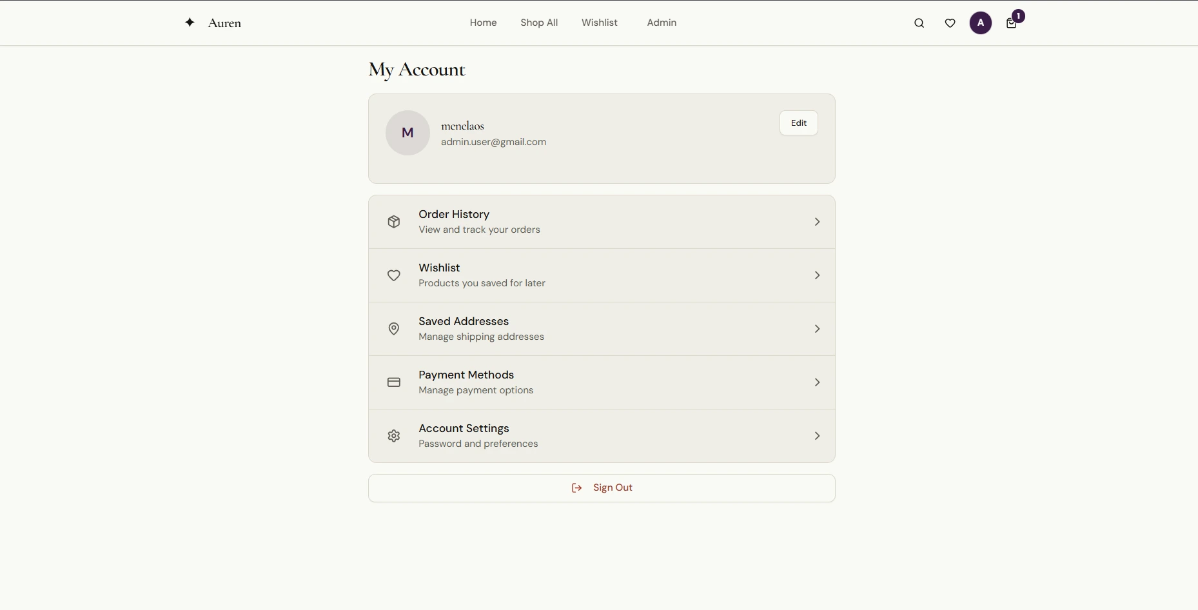This screenshot has height=610, width=1198.
Task: Click the Sign Out button
Action: (601, 488)
